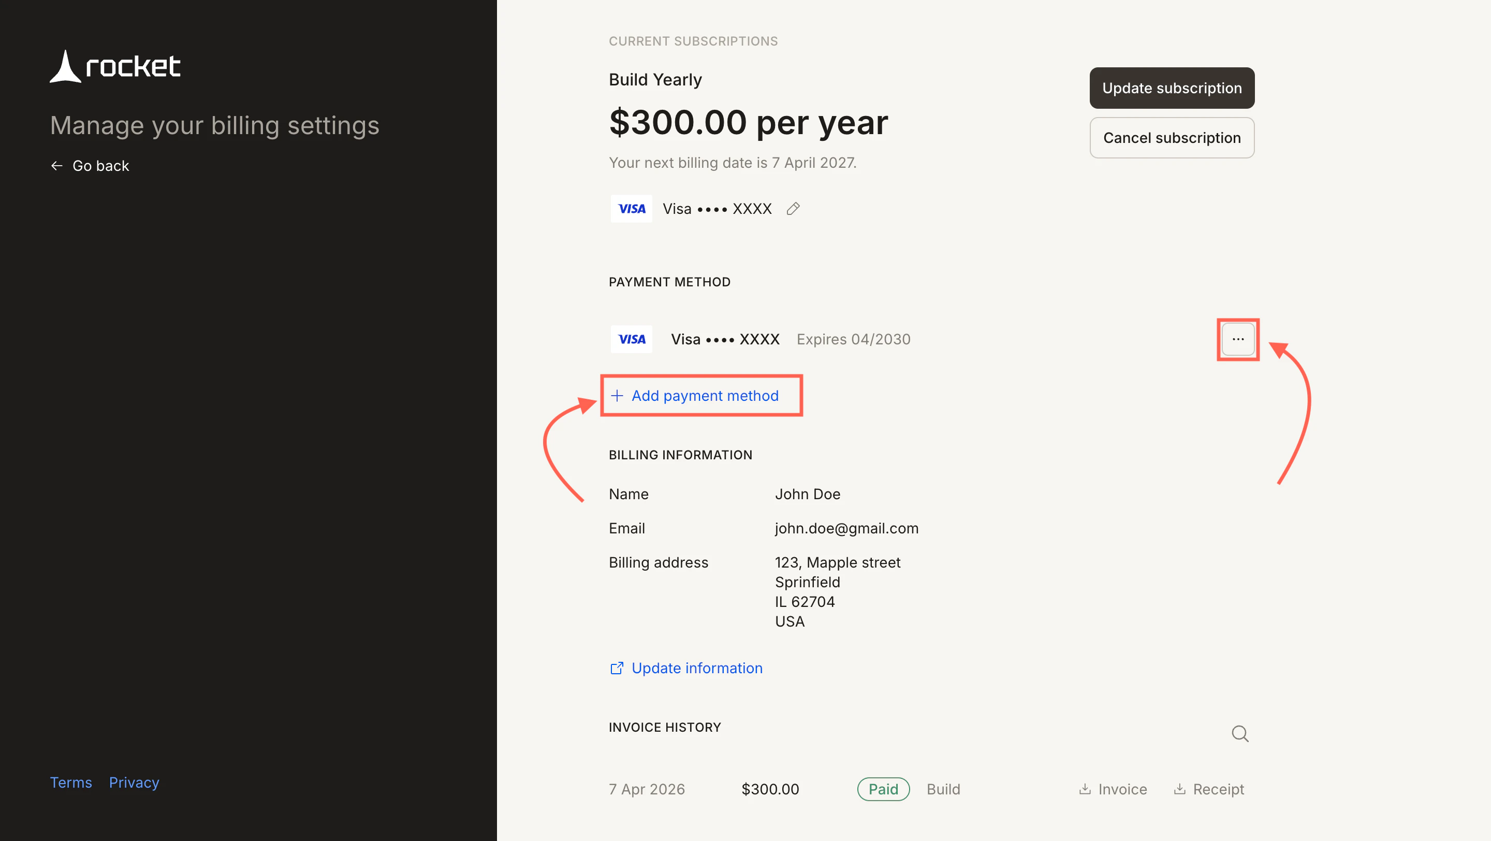Viewport: 1491px width, 841px height.
Task: Click the plus icon before Add payment method
Action: coord(617,396)
